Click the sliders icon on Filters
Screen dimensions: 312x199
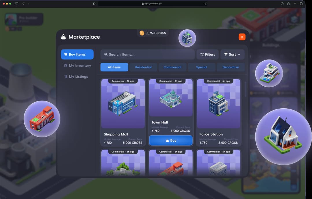pyautogui.click(x=202, y=54)
